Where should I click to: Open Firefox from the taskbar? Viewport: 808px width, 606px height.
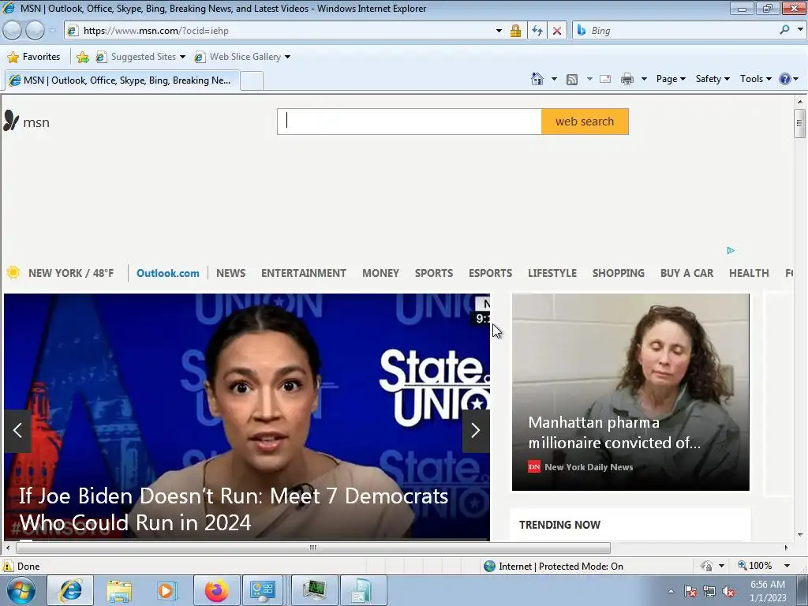point(216,590)
